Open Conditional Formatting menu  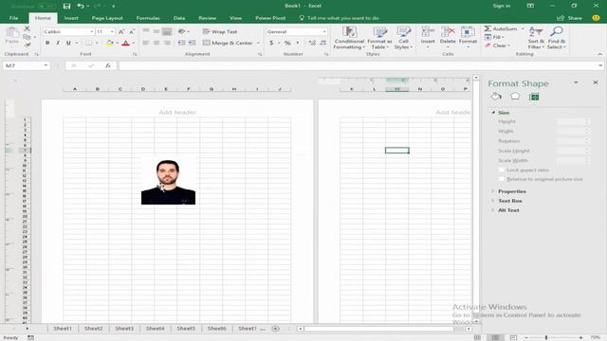[349, 38]
